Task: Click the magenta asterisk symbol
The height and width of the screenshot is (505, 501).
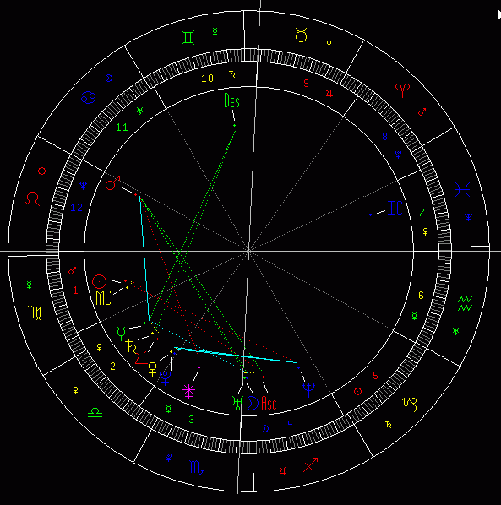Action: pyautogui.click(x=188, y=391)
